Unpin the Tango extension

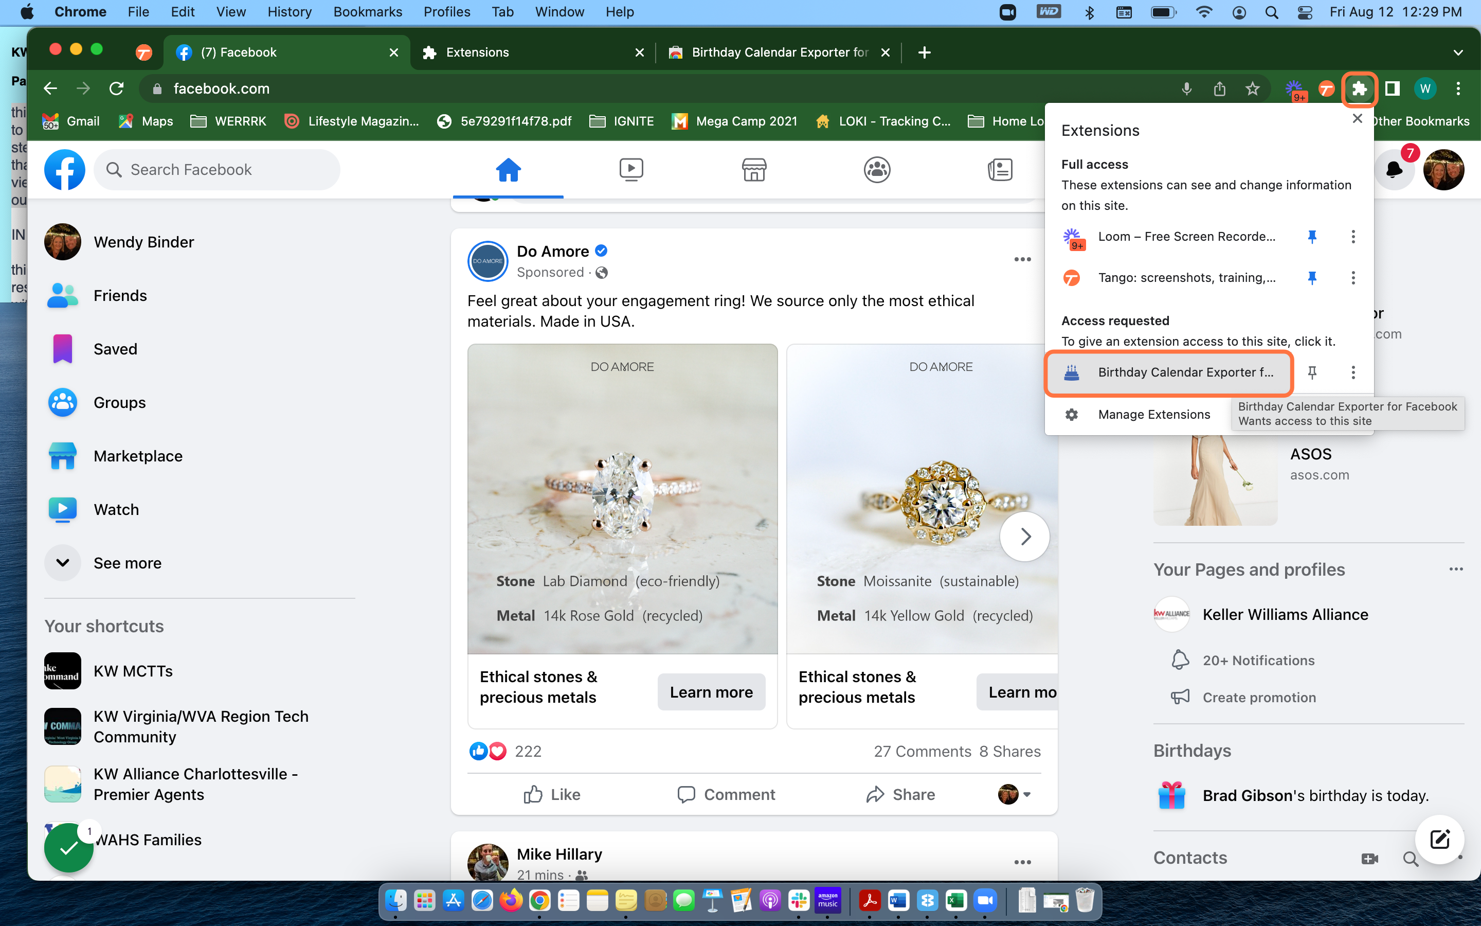click(x=1311, y=278)
